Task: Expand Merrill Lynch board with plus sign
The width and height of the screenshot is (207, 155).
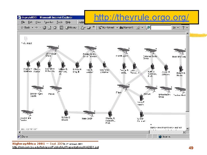Action: pos(129,49)
